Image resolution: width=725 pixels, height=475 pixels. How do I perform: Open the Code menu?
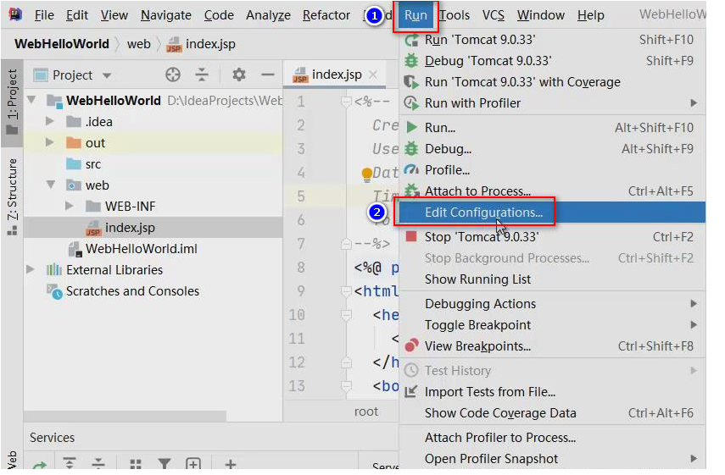[219, 15]
